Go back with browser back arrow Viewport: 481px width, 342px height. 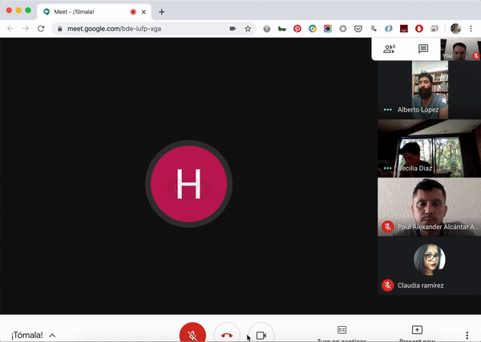tap(10, 29)
